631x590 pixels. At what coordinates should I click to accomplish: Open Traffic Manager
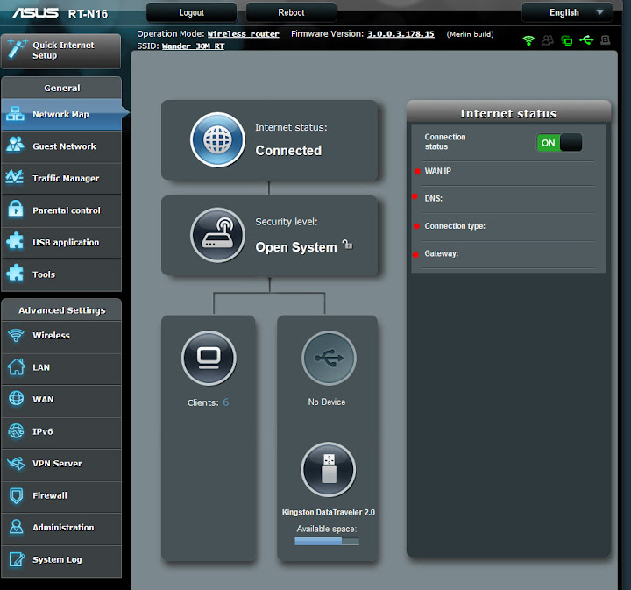click(x=61, y=178)
